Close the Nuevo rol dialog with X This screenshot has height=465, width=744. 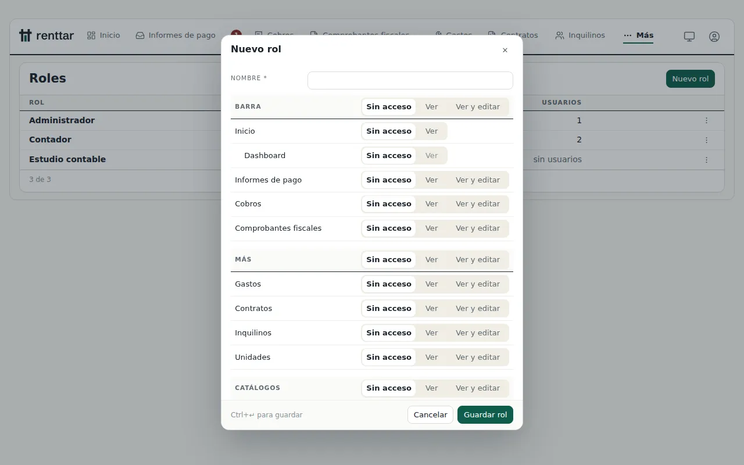(x=505, y=51)
